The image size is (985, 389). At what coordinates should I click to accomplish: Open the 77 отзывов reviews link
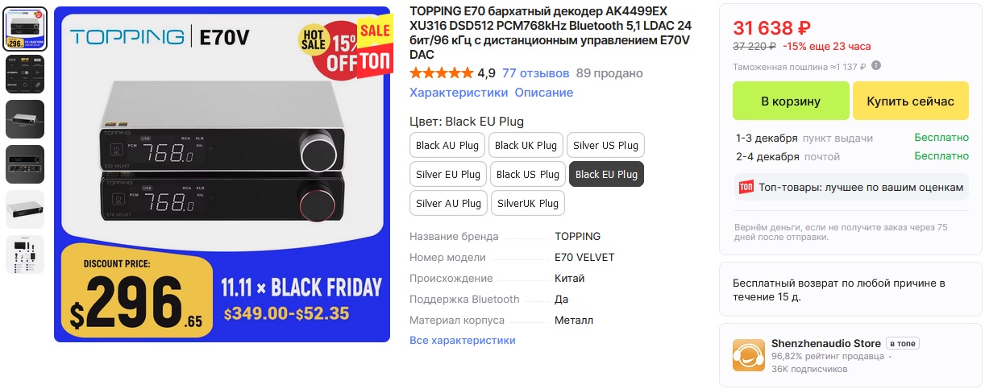pos(535,73)
